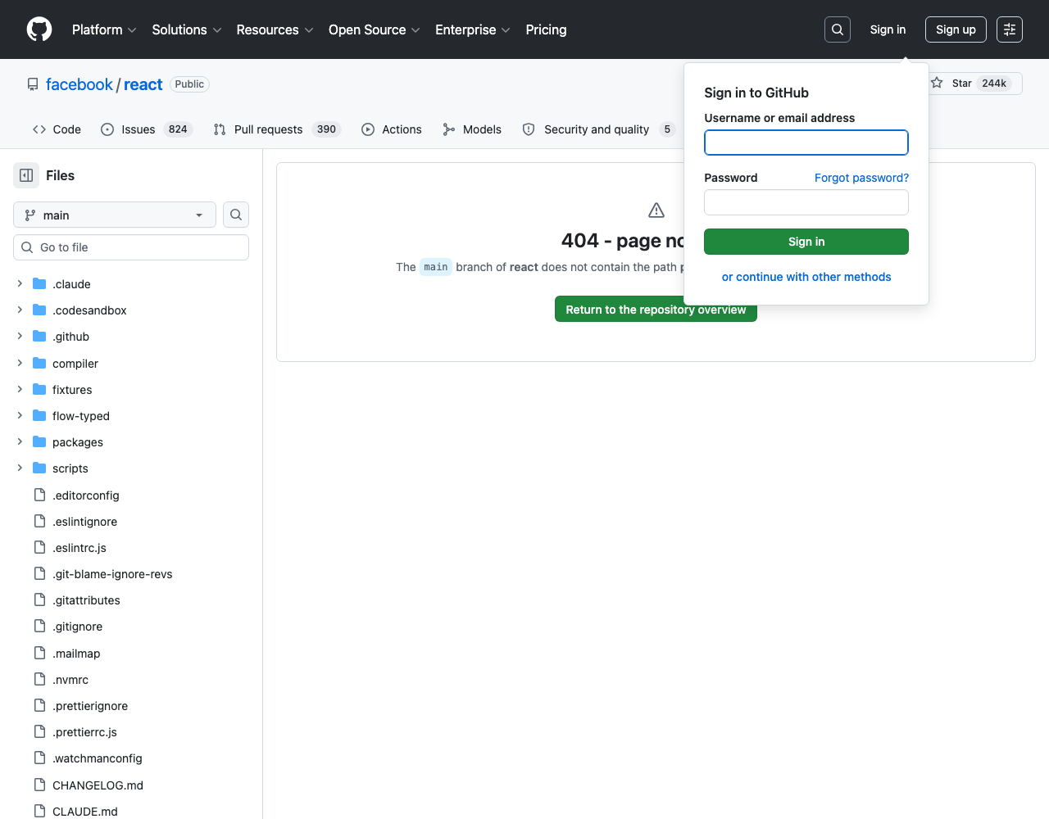This screenshot has height=819, width=1049.
Task: Click the star icon for the repository
Action: click(x=938, y=83)
